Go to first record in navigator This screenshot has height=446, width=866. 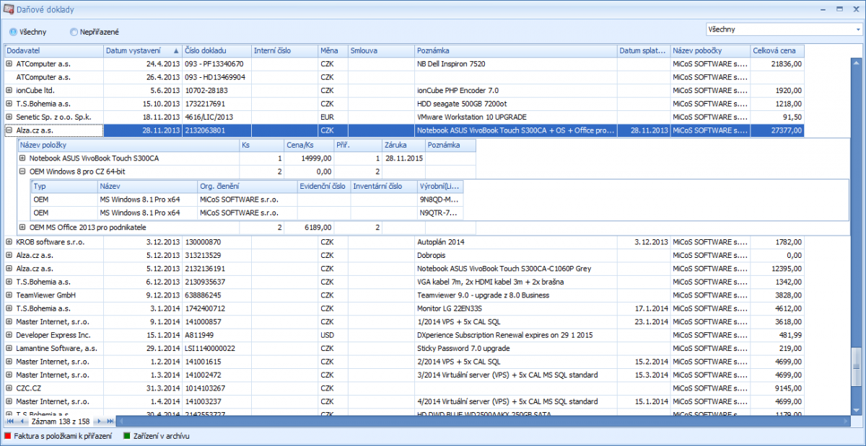pos(10,421)
